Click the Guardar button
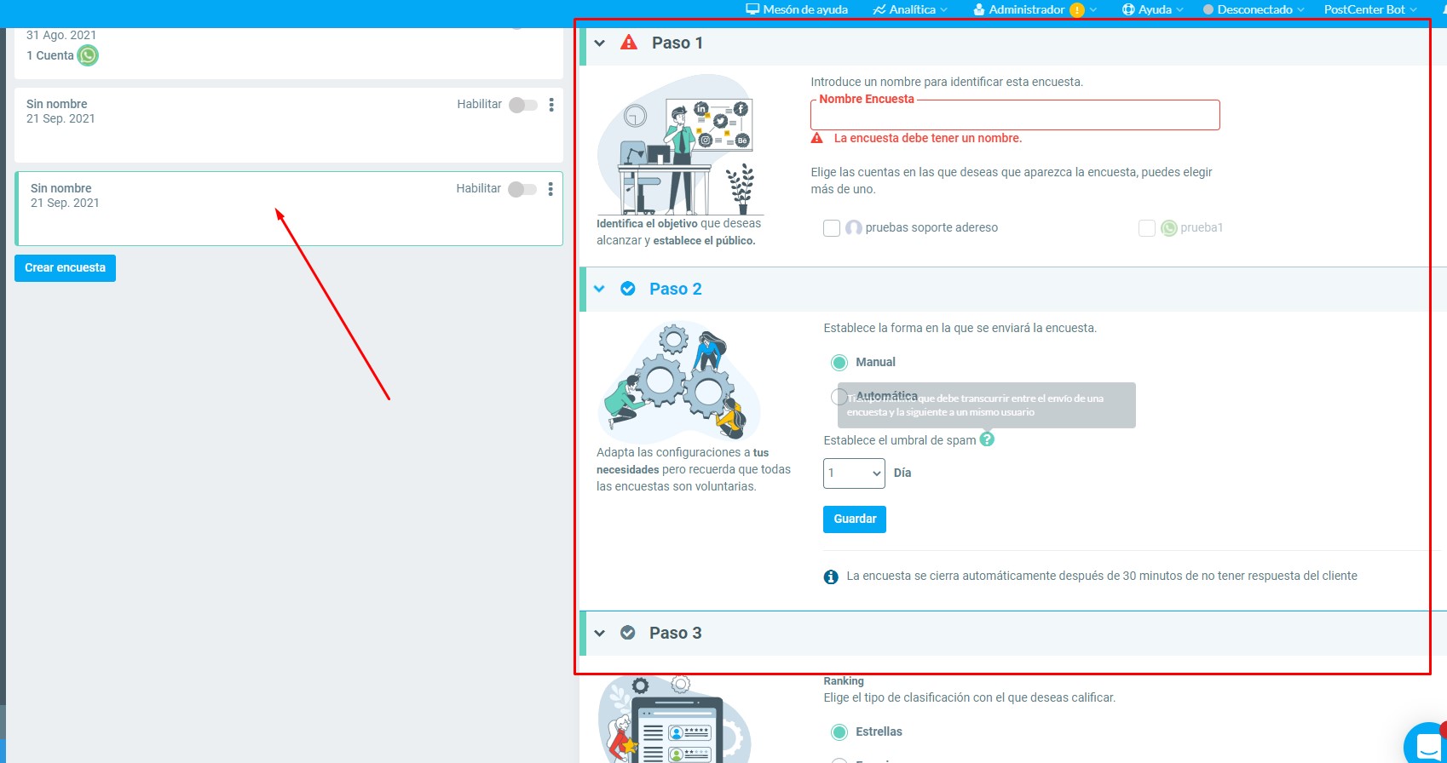The image size is (1447, 763). point(855,519)
